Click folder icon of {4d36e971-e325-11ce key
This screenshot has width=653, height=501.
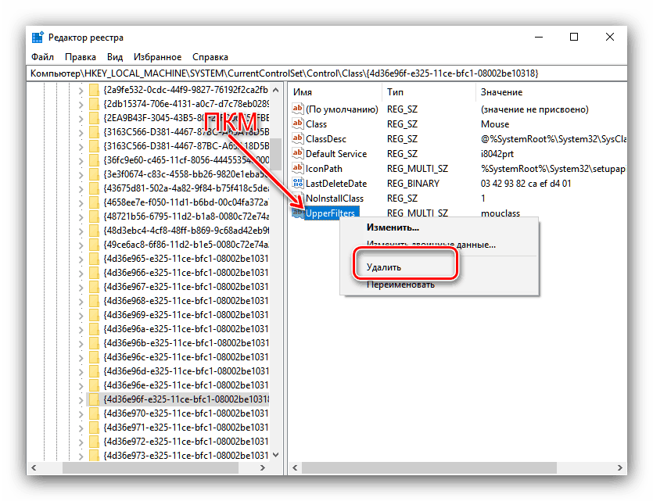point(95,428)
